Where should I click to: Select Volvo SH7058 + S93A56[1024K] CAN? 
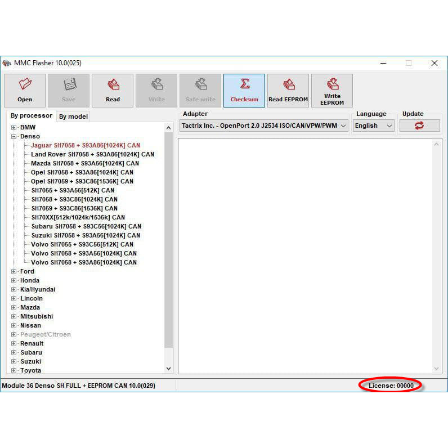click(84, 253)
